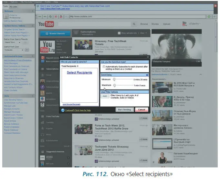
Task: Click the Targeted Spider Search link
Action: click(14, 30)
